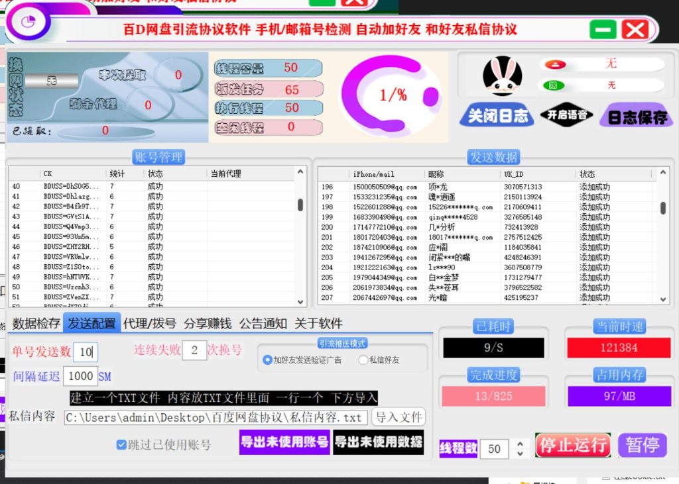The image size is (679, 484).
Task: Select 加好友发送验证广告 radio option
Action: click(267, 360)
